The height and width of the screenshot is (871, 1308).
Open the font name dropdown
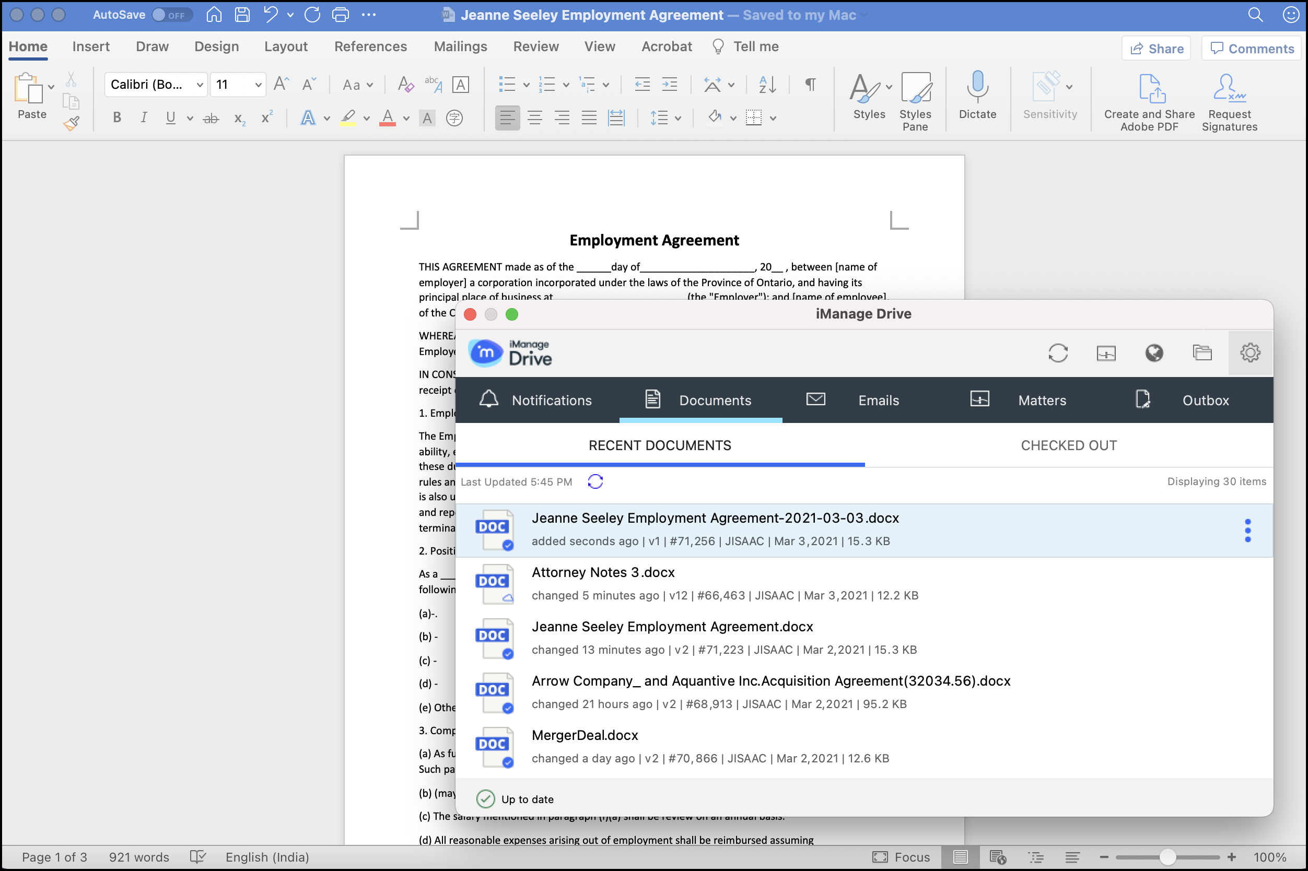(200, 85)
